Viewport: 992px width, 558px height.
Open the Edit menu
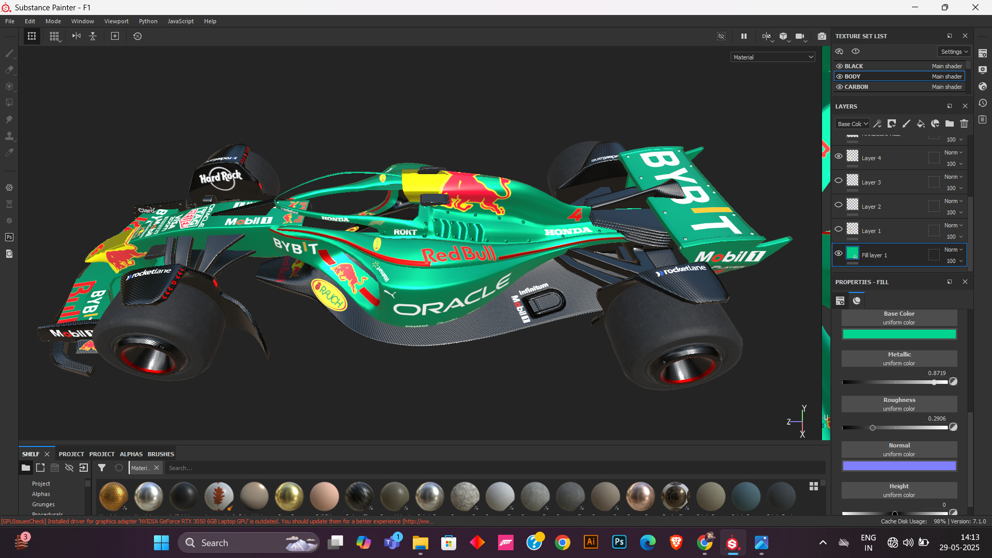[x=30, y=21]
